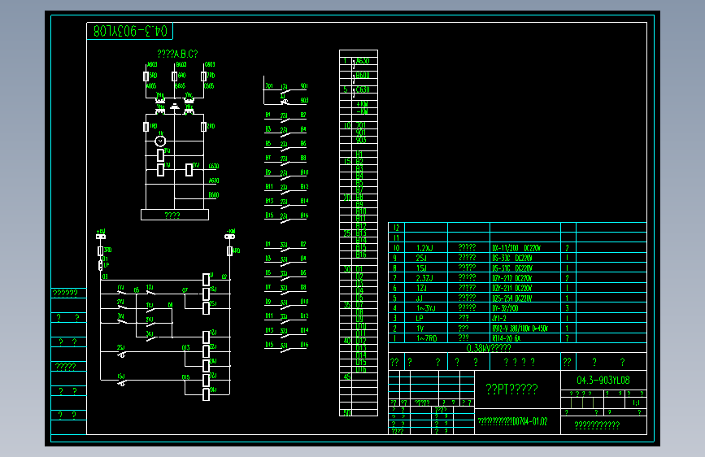This screenshot has width=705, height=457.
Task: Click the A603 wire label
Action: click(152, 65)
